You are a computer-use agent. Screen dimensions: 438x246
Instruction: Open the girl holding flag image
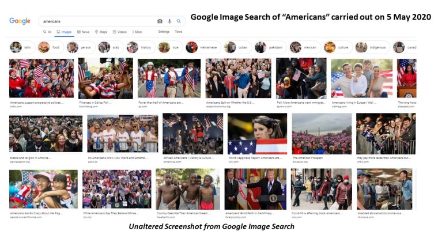257,134
